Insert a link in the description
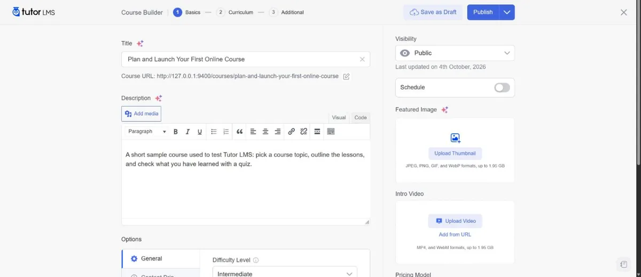641x277 pixels. click(x=291, y=132)
